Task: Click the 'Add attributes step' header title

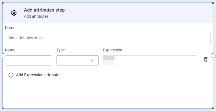Action: (44, 10)
